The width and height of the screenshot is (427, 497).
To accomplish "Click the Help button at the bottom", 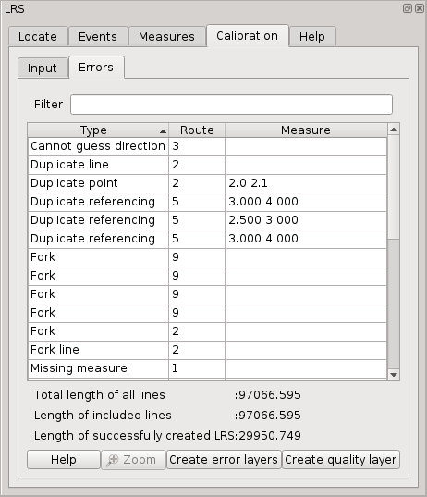I will 64,460.
